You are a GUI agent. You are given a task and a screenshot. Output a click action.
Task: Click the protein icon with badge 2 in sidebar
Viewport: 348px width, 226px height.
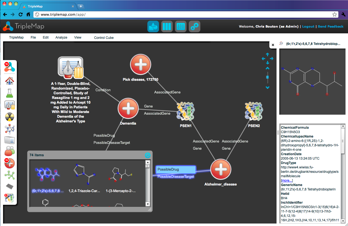[10, 197]
